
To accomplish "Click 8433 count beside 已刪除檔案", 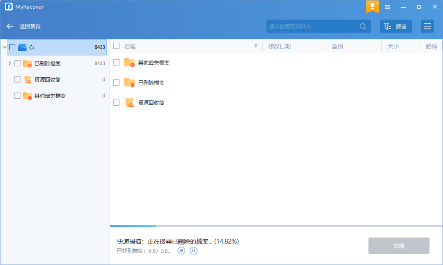I will coord(100,63).
